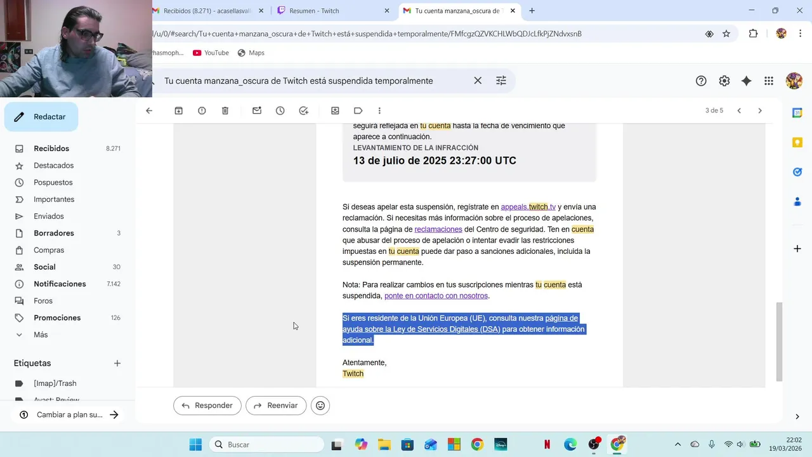
Task: Open Google Keep in the side panel
Action: click(797, 143)
